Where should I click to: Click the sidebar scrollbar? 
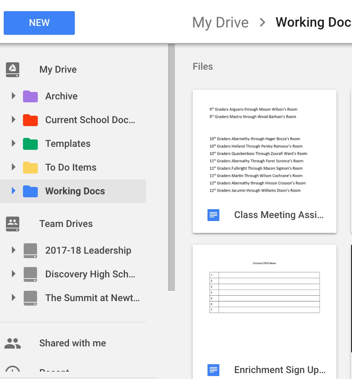pyautogui.click(x=171, y=167)
